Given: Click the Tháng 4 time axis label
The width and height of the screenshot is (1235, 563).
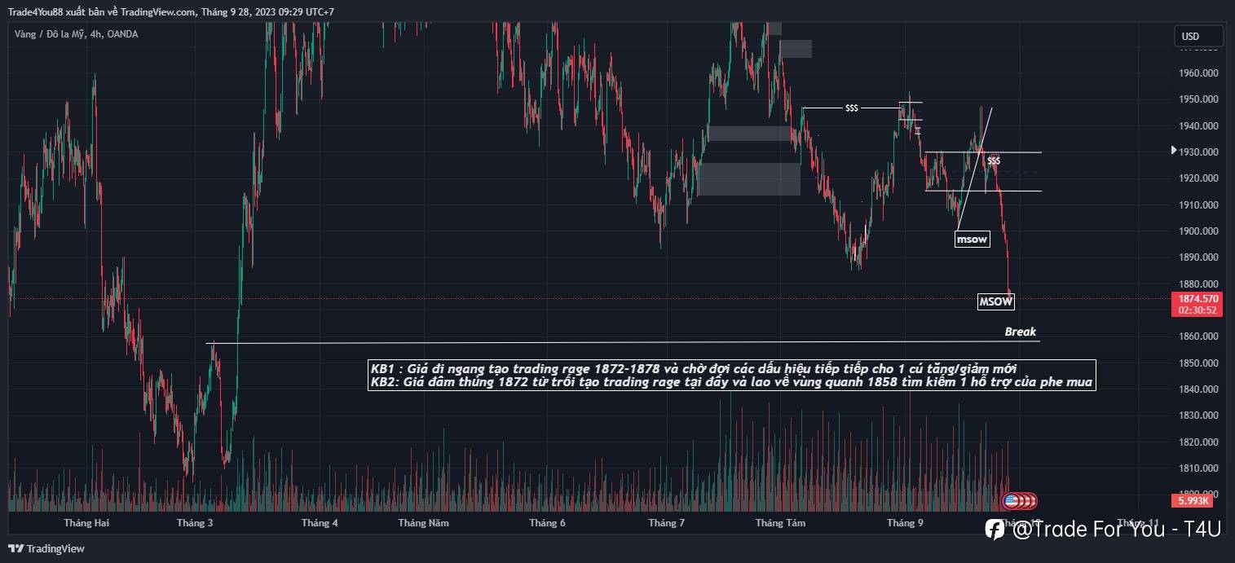Looking at the screenshot, I should (x=320, y=523).
